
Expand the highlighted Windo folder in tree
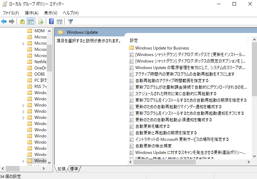coord(23,161)
